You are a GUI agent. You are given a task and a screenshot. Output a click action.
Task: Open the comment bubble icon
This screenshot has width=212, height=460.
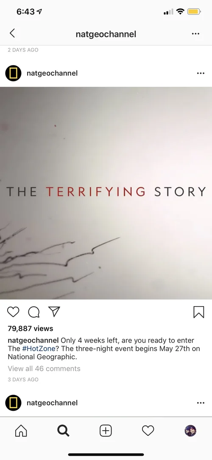click(x=33, y=312)
